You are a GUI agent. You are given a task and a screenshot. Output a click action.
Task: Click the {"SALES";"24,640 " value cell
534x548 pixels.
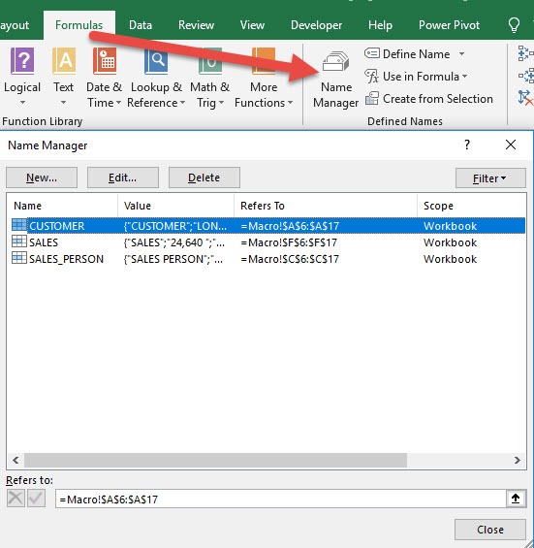(173, 242)
